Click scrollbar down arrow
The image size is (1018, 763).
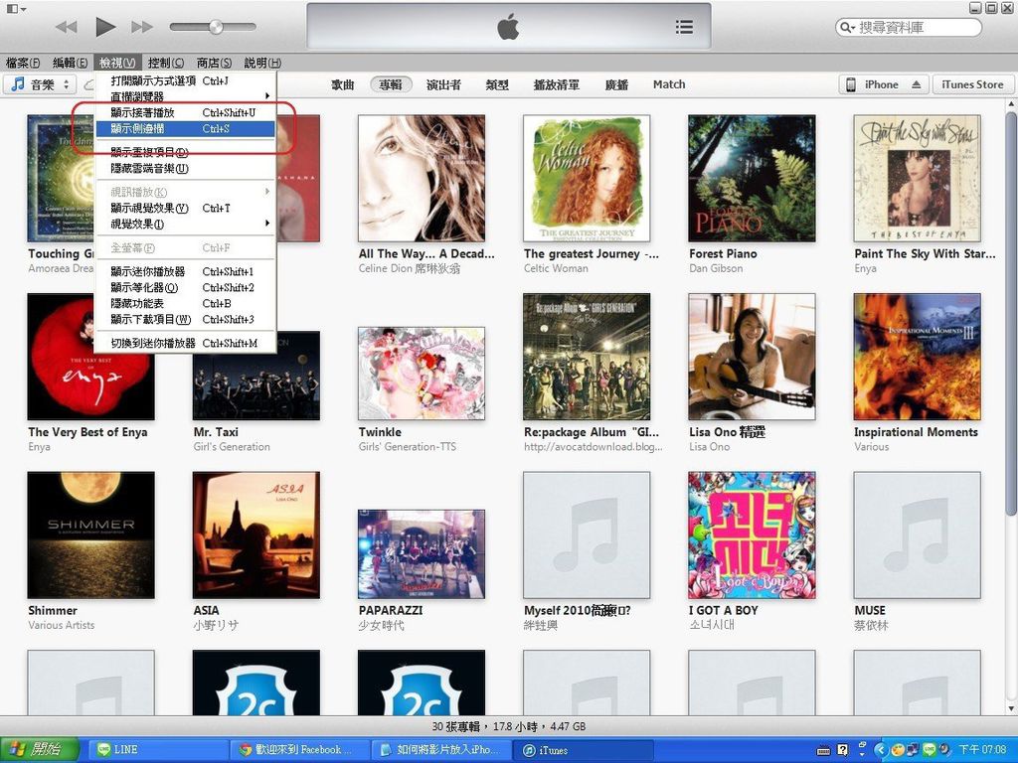click(1010, 708)
